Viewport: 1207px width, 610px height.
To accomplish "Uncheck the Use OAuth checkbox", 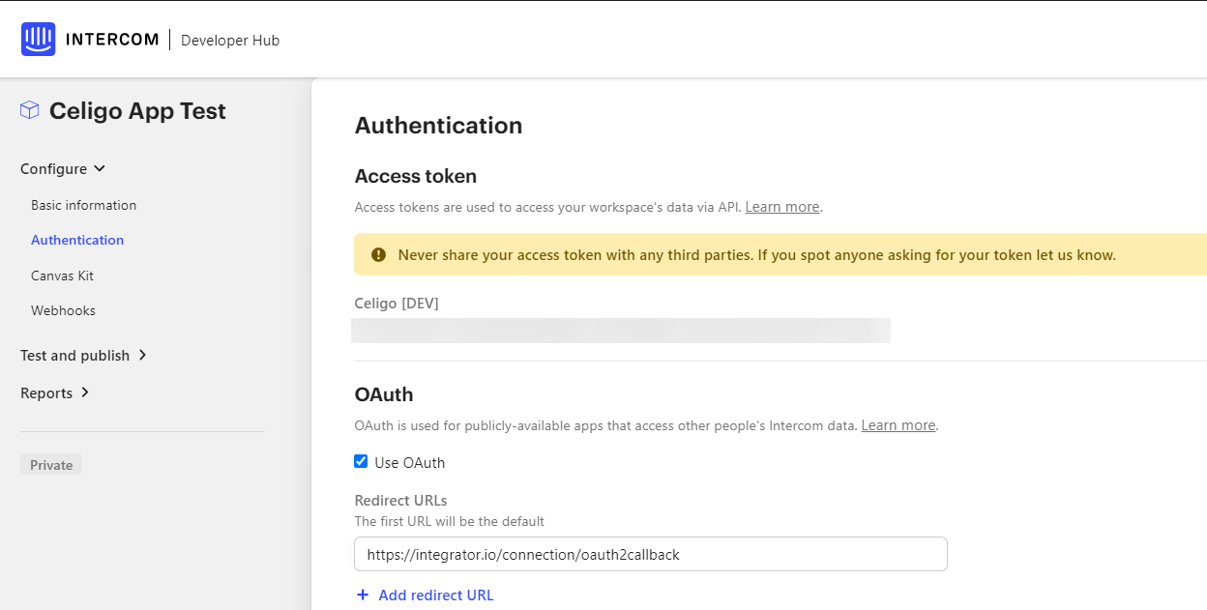I will [x=361, y=461].
